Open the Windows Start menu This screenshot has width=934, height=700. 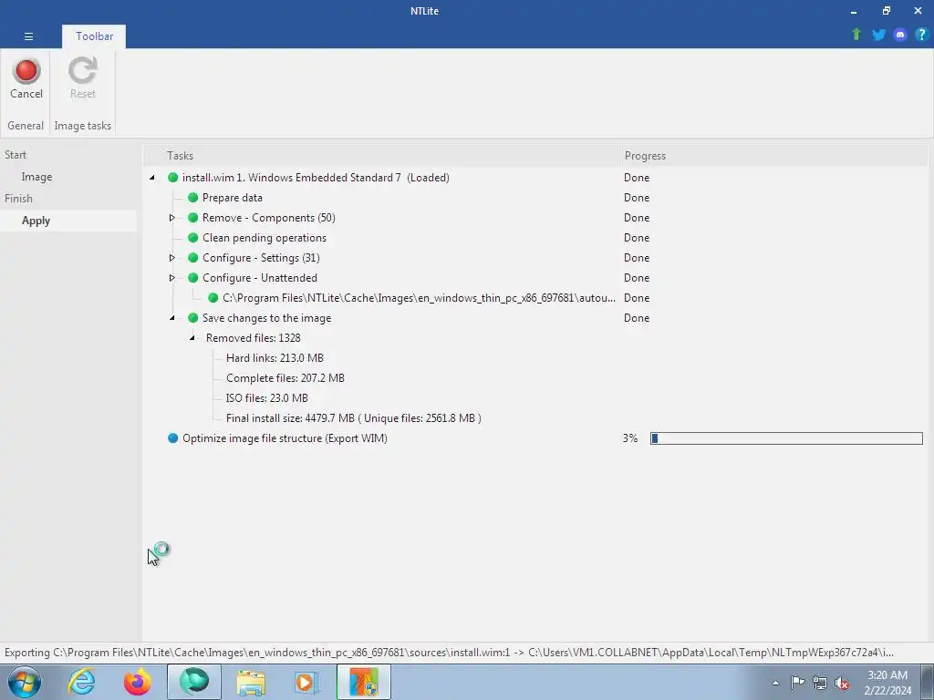[24, 682]
